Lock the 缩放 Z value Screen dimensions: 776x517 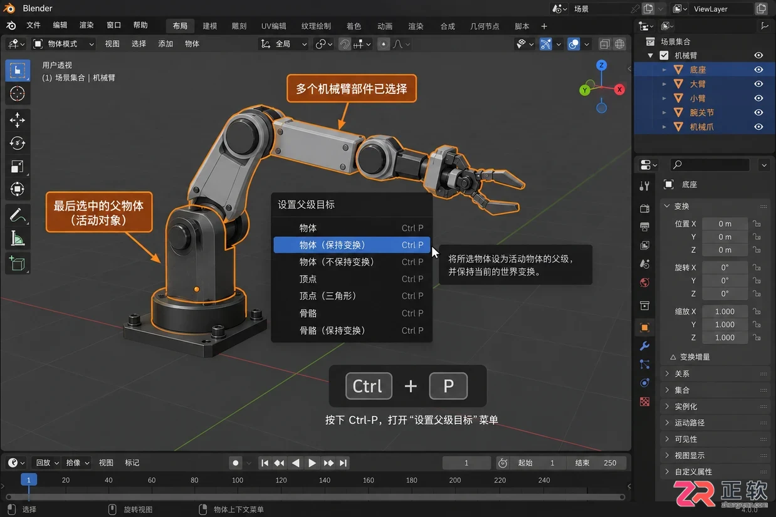pos(757,337)
